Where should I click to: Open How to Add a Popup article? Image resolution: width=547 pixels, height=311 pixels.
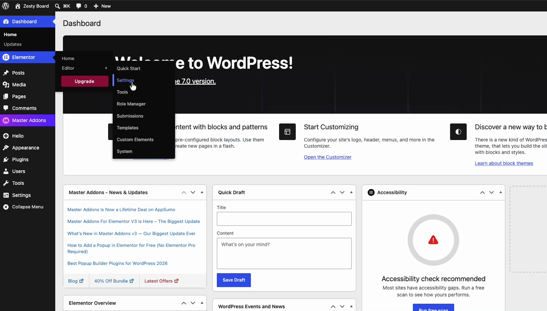(131, 248)
